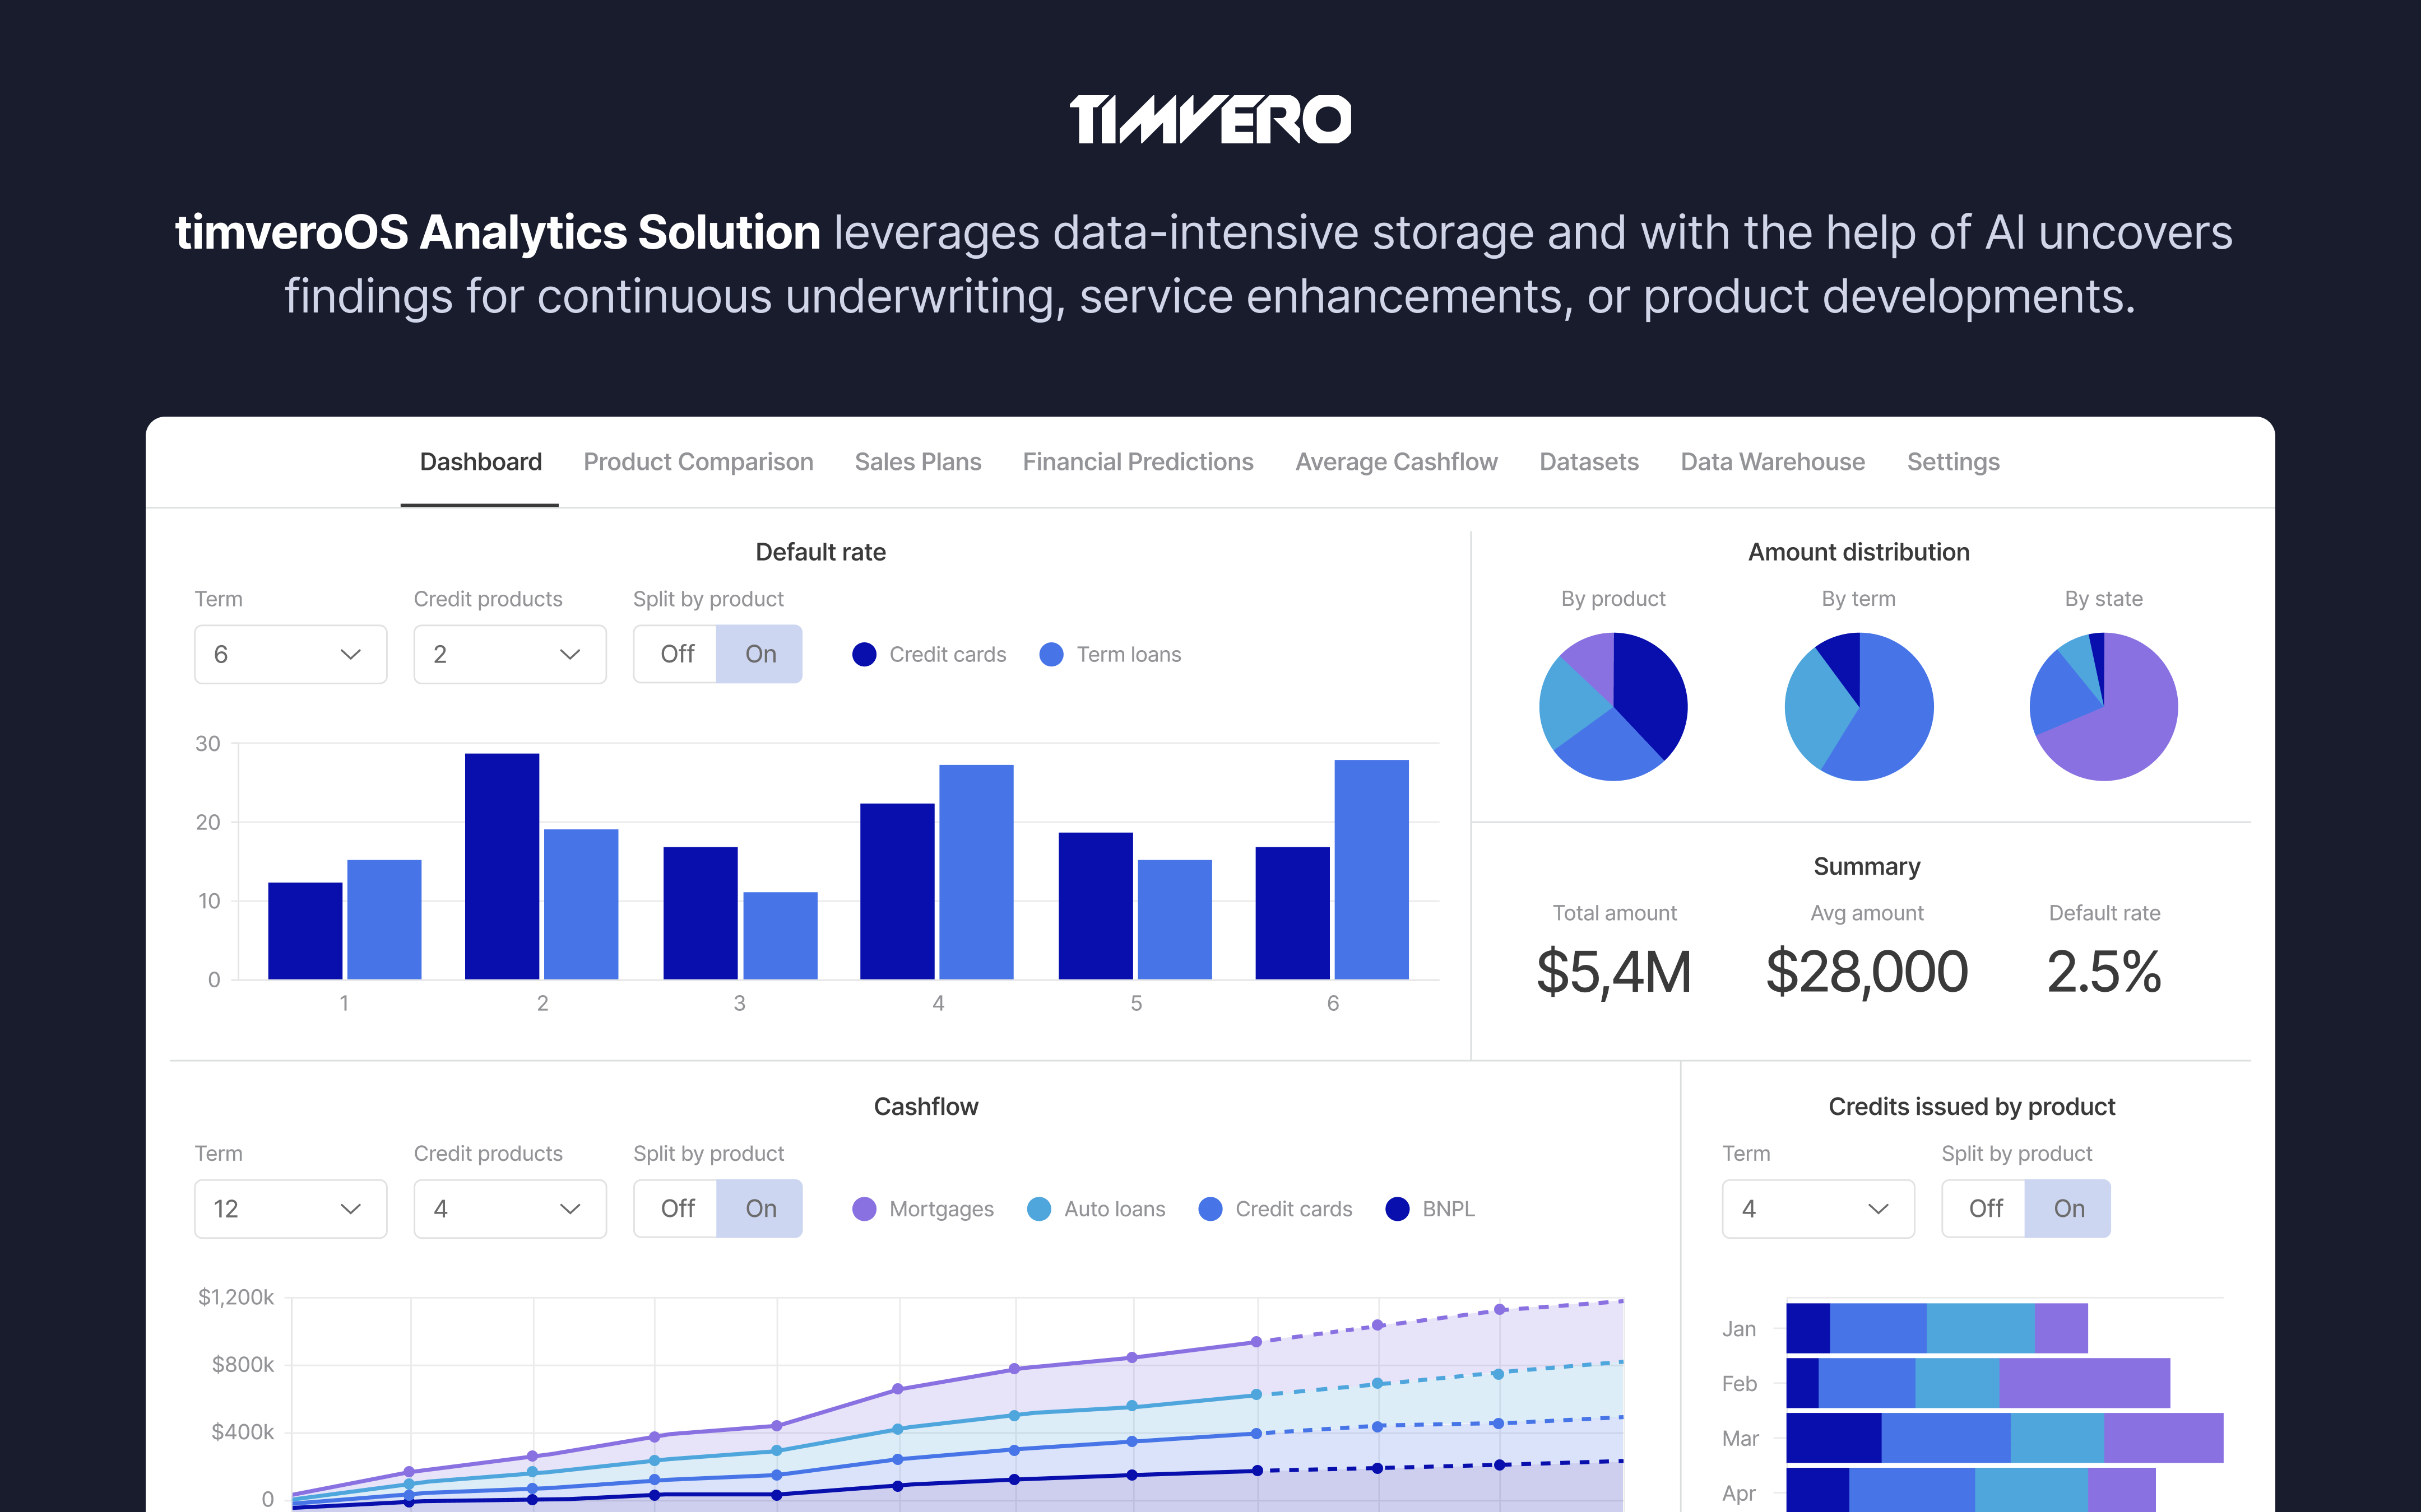Switch to the Product Comparison tab
The width and height of the screenshot is (2421, 1512).
coord(697,462)
